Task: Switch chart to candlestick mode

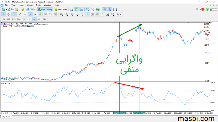Action: pos(77,10)
